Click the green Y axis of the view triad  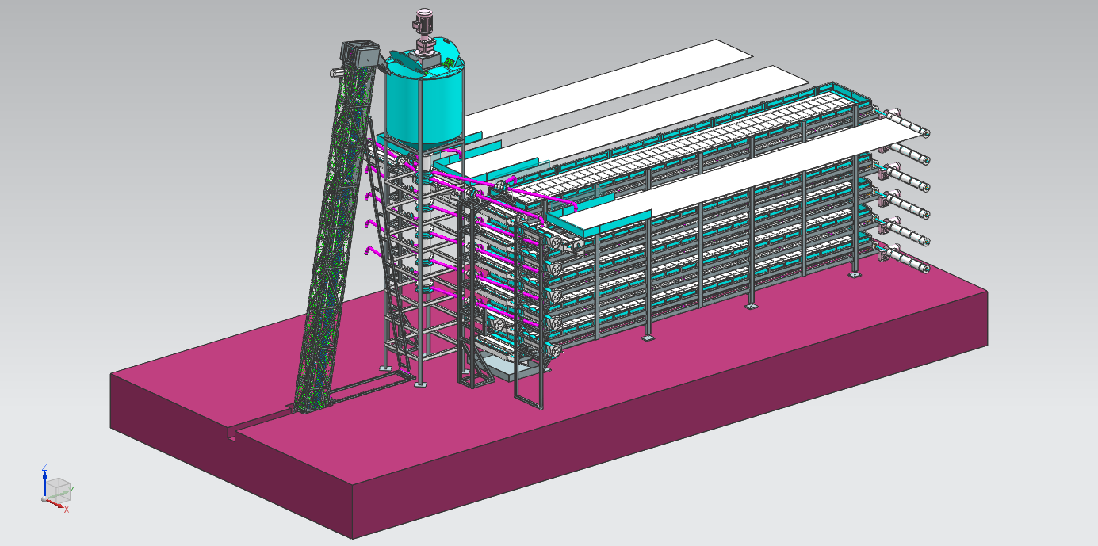pyautogui.click(x=57, y=494)
